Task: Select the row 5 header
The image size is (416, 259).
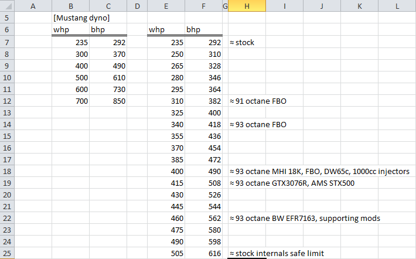Action: coord(6,18)
